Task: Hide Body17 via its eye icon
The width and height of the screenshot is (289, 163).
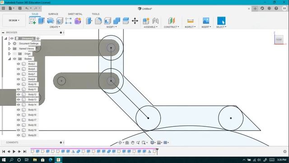Action: pyautogui.click(x=18, y=120)
